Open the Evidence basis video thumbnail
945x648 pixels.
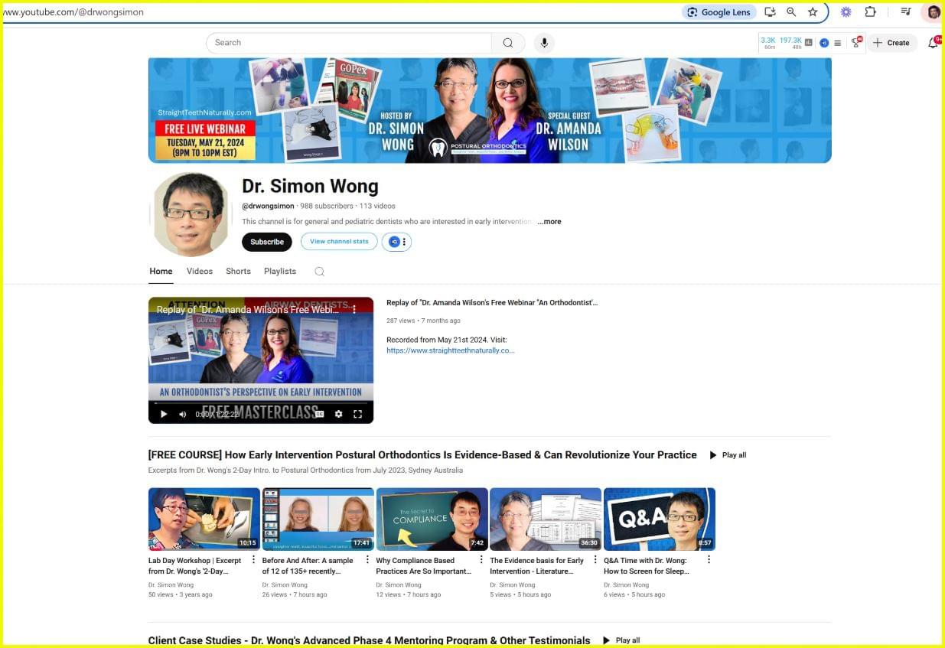pyautogui.click(x=546, y=519)
